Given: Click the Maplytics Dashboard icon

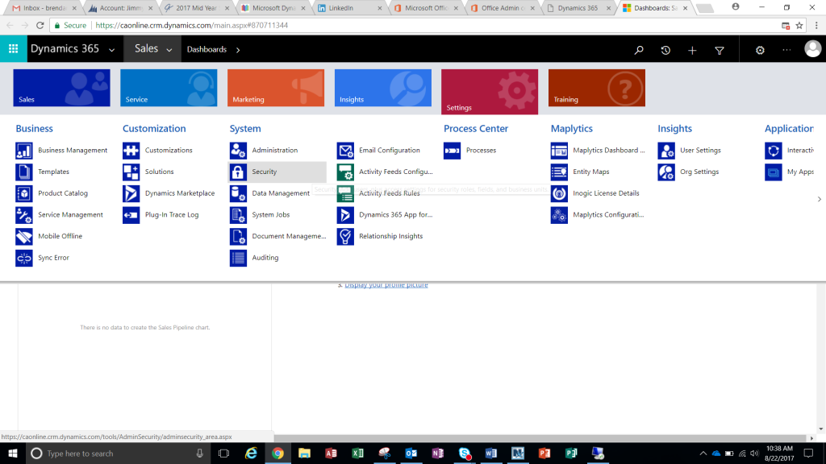Looking at the screenshot, I should coord(559,151).
